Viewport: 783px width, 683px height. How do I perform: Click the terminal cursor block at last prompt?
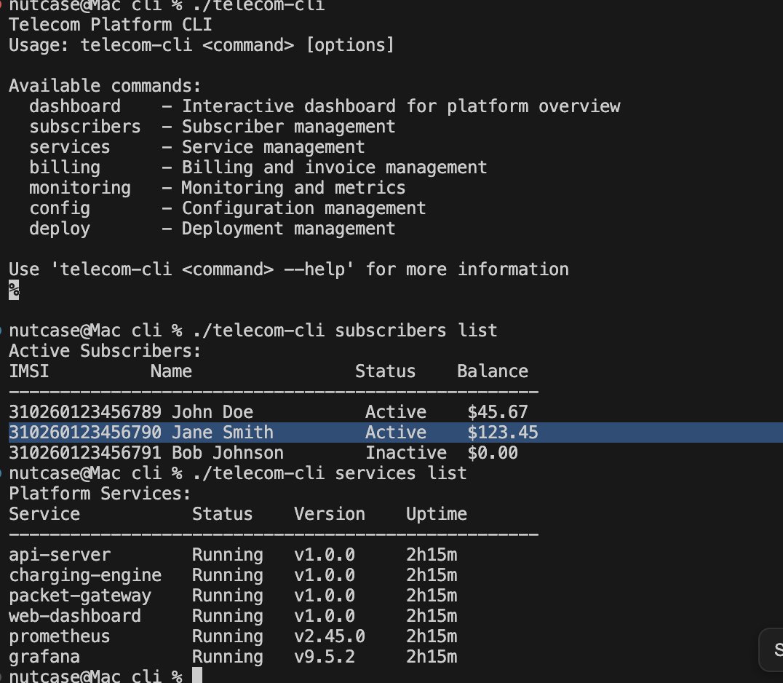(x=197, y=675)
